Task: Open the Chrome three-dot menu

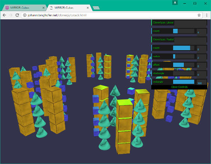Action: (207, 15)
